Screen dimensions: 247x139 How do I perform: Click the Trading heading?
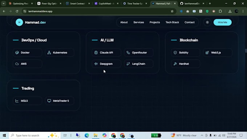[28, 88]
